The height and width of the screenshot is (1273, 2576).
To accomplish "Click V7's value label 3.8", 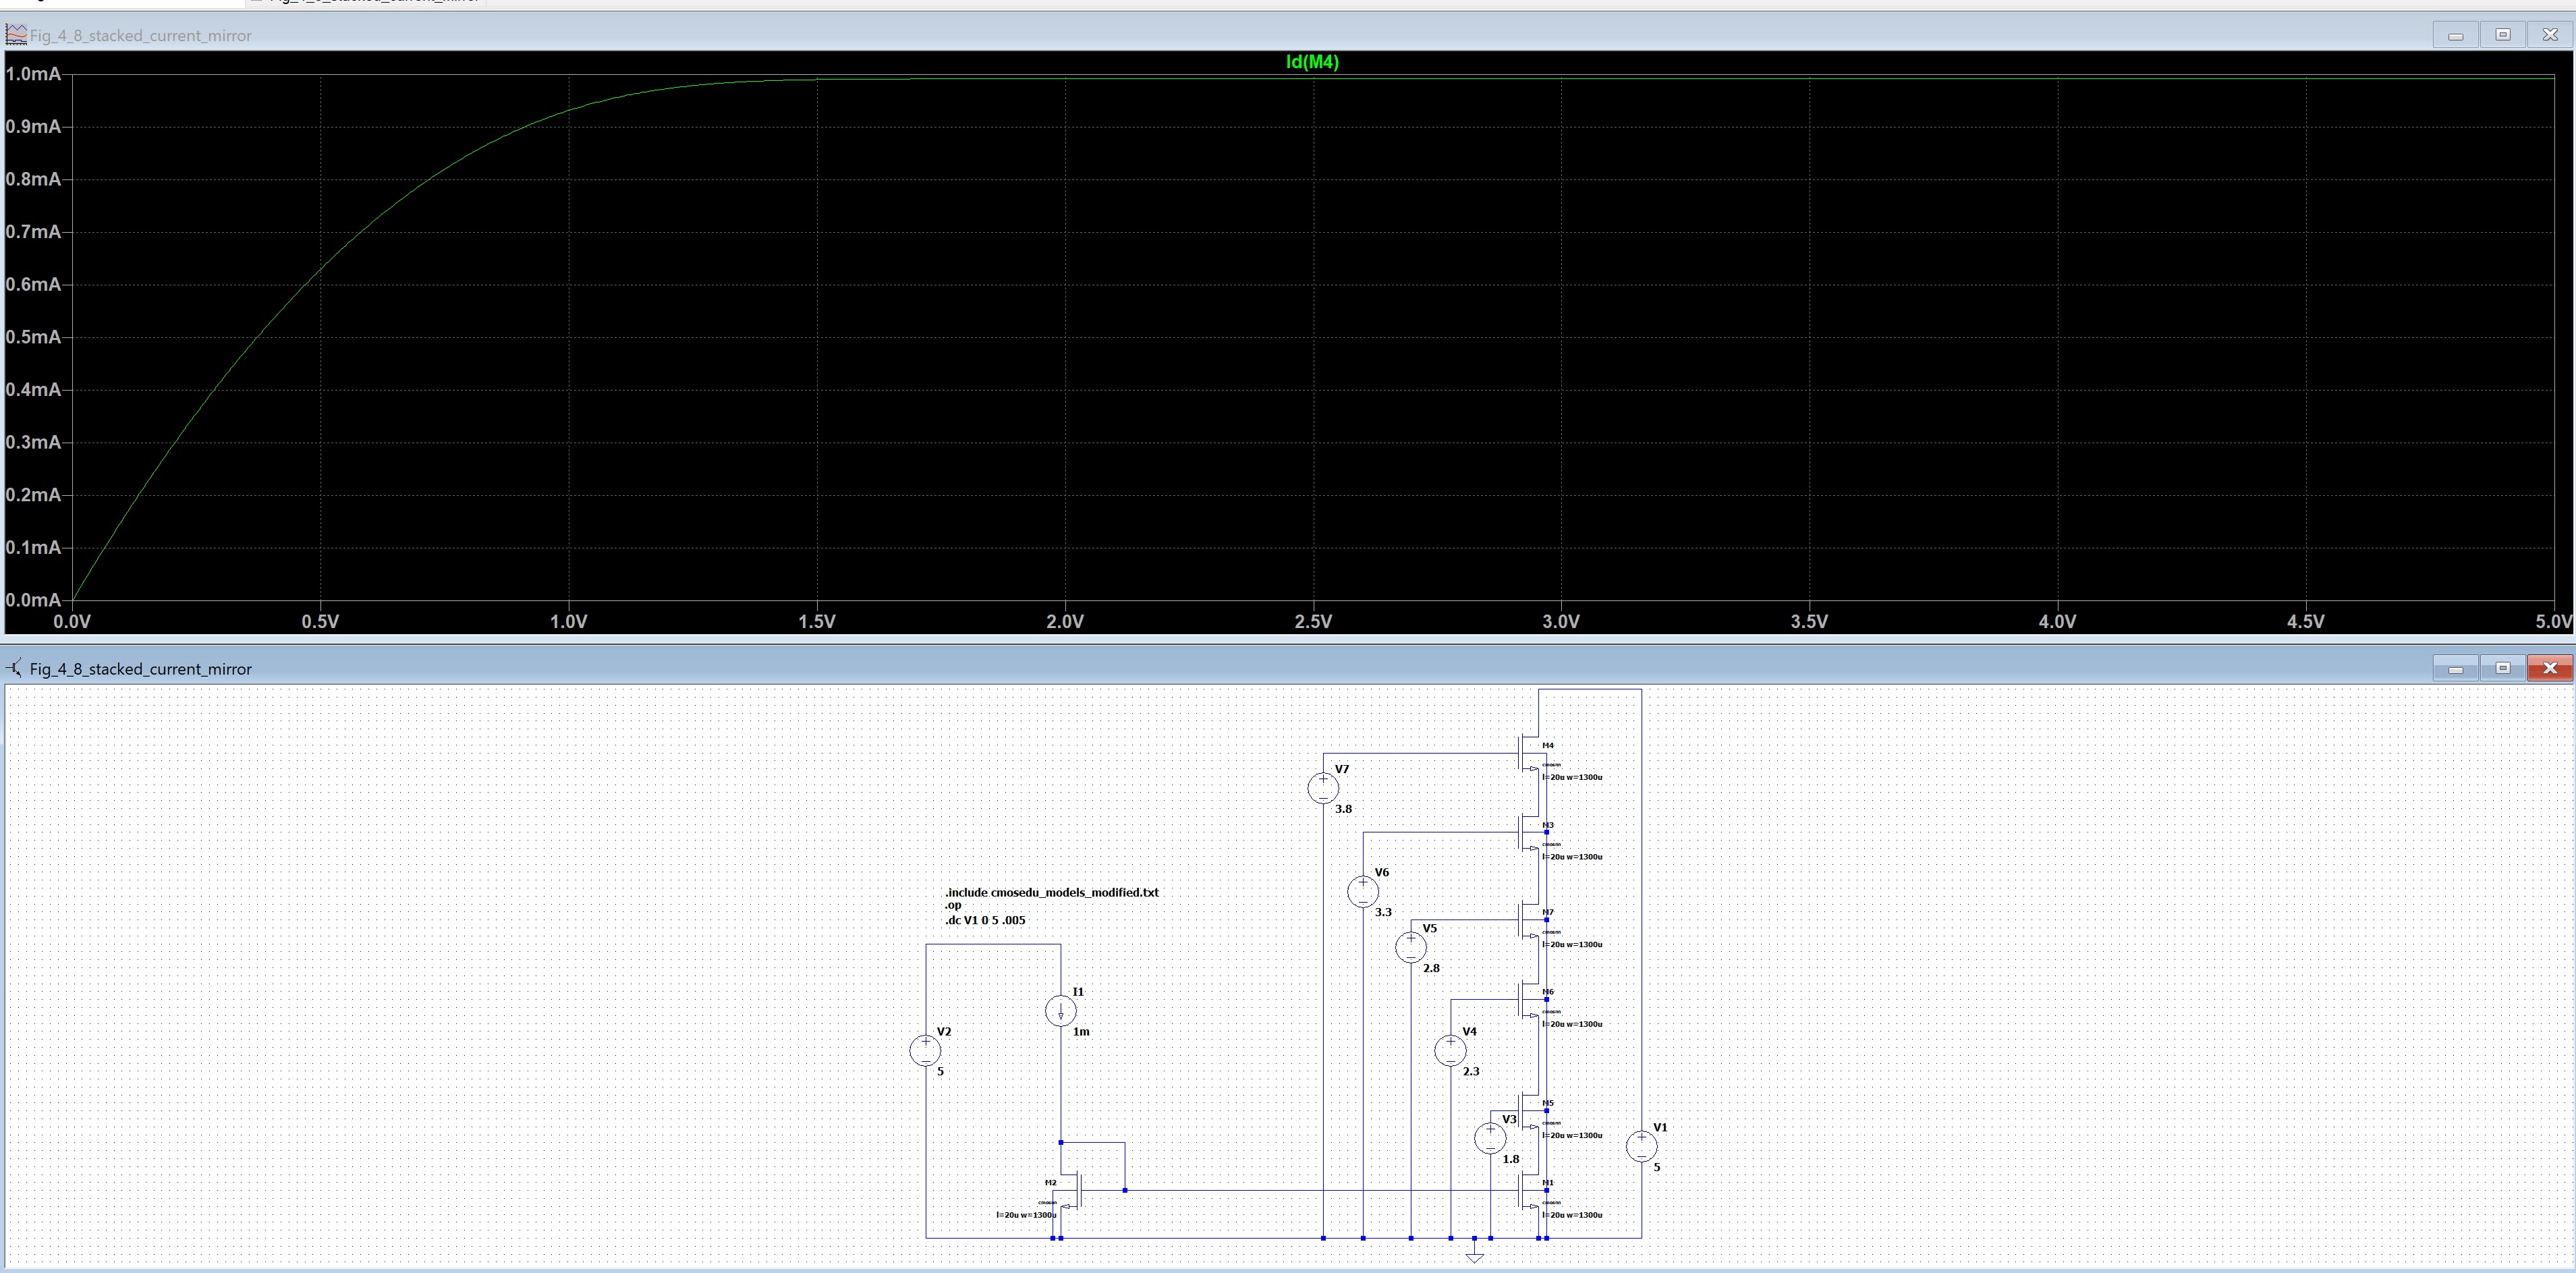I will tap(1344, 809).
